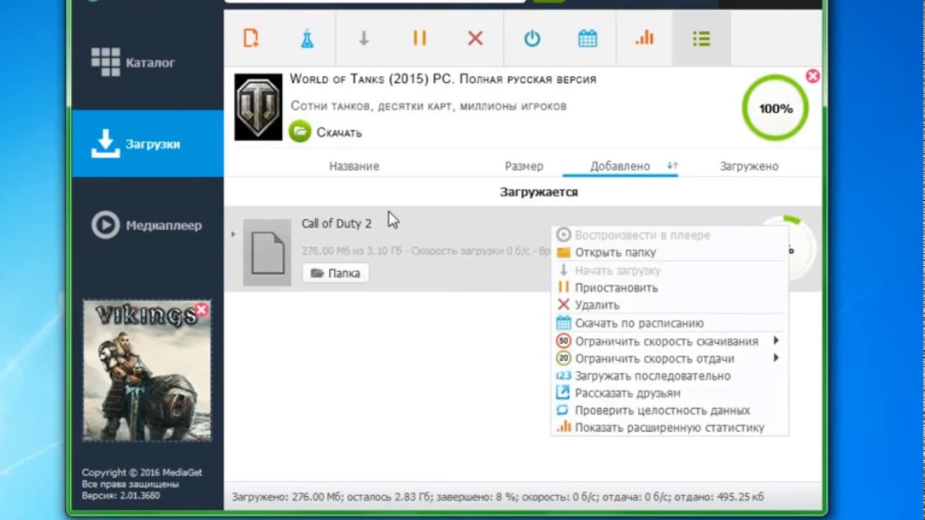Image resolution: width=925 pixels, height=520 pixels.
Task: Select the Call of Duty 2 download title
Action: (336, 224)
